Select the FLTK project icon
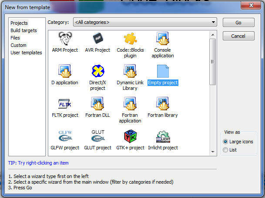The height and width of the screenshot is (198, 265). pyautogui.click(x=65, y=104)
